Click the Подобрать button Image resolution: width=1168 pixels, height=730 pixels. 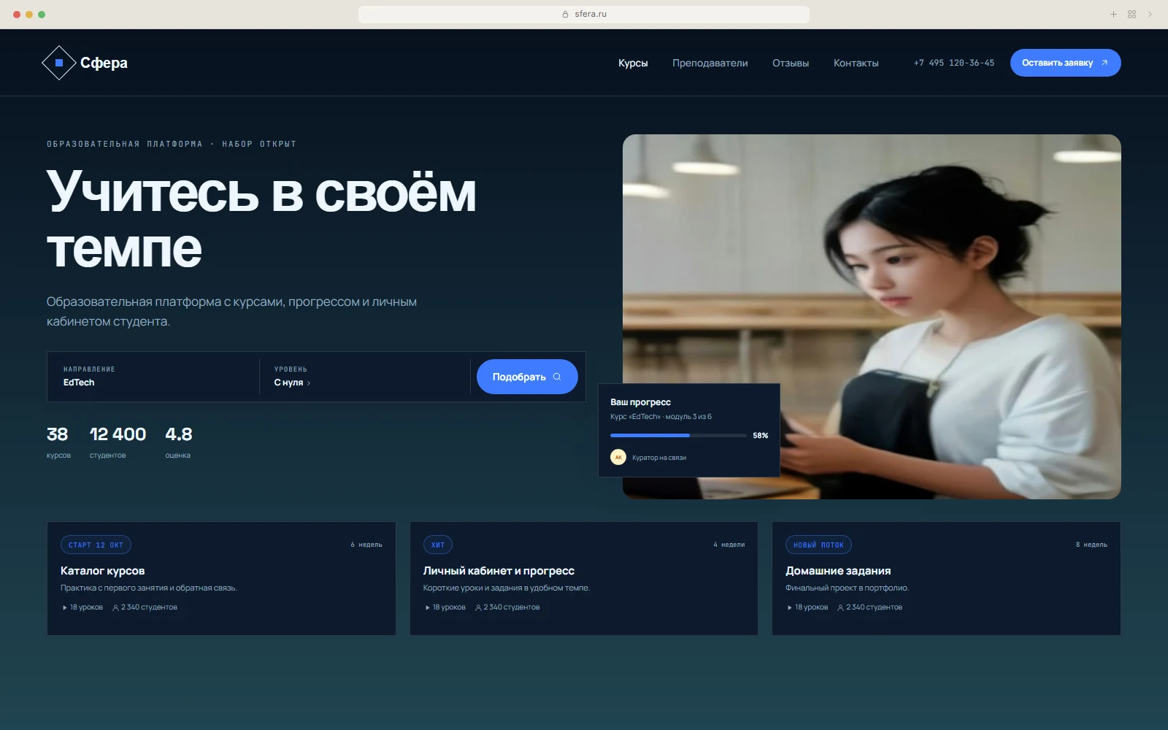point(527,377)
